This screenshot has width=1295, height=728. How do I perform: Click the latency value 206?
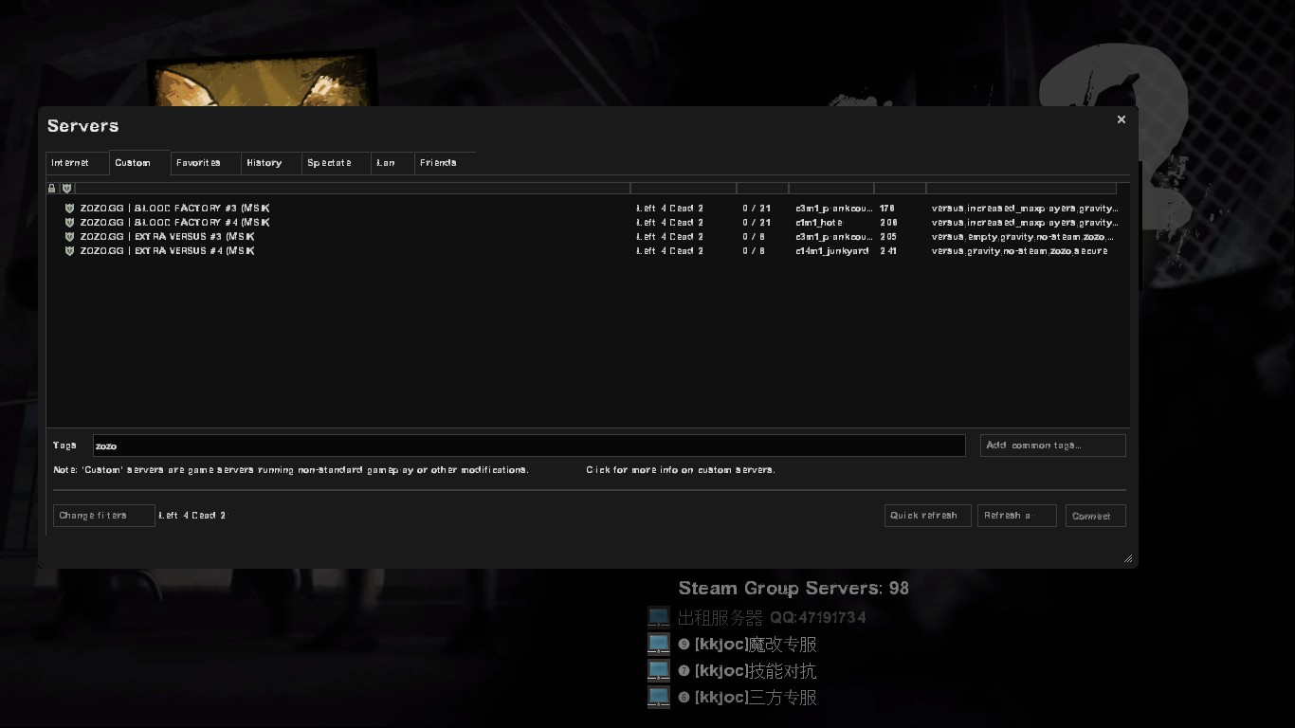click(x=888, y=223)
